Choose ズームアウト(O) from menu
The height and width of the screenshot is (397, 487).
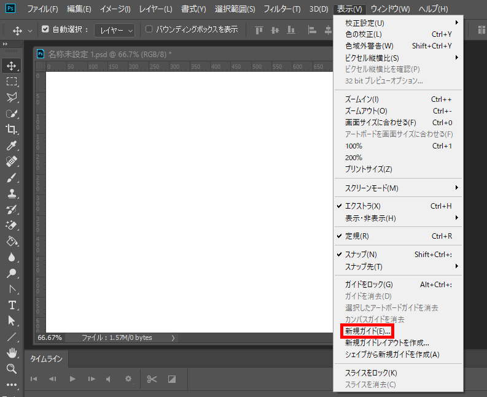coord(398,111)
